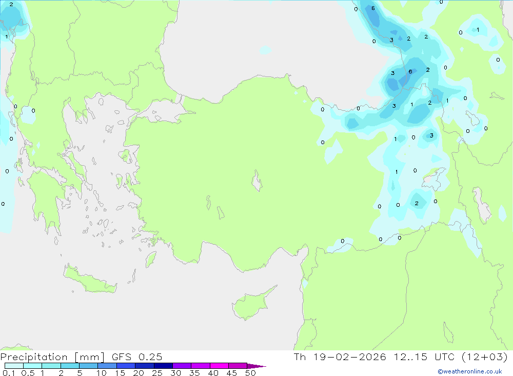Image resolution: width=513 pixels, height=376 pixels.
Task: Click the arrow-shaped over-50 mm legend tip
Action: point(256,366)
